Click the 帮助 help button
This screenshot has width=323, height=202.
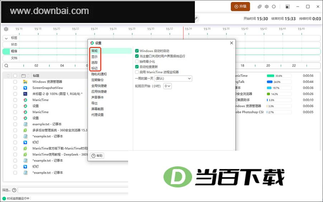click(97, 156)
